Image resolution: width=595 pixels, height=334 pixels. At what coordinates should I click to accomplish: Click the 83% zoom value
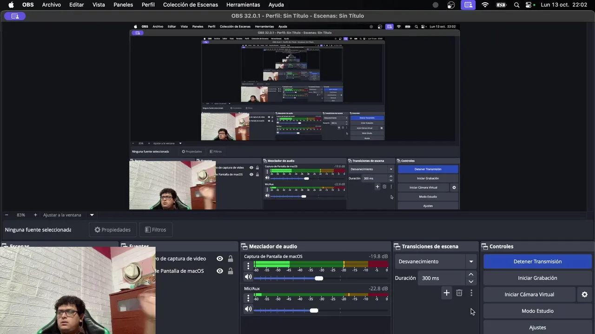pyautogui.click(x=21, y=215)
